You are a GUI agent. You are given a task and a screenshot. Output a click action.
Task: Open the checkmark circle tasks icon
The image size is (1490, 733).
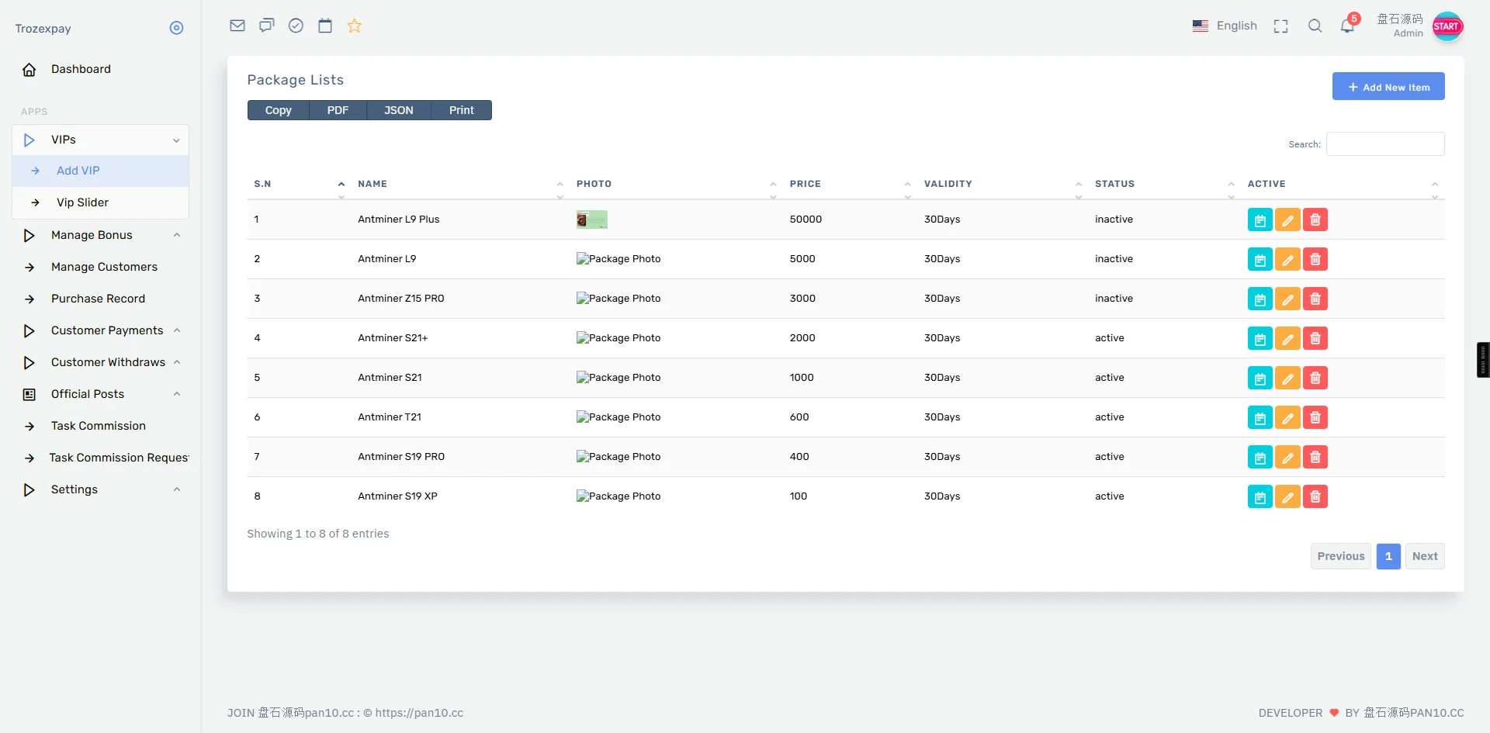296,26
